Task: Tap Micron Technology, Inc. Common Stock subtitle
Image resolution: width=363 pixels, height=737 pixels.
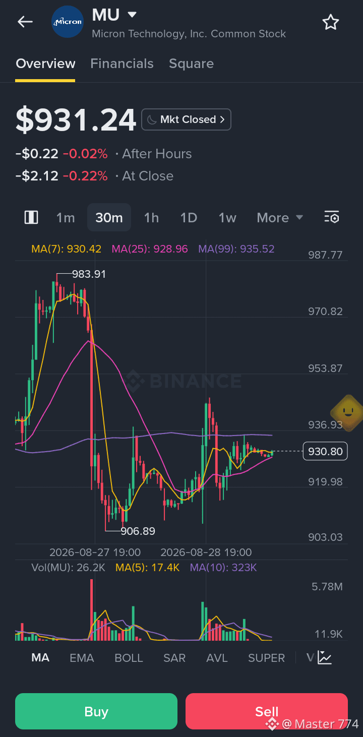Action: click(189, 34)
